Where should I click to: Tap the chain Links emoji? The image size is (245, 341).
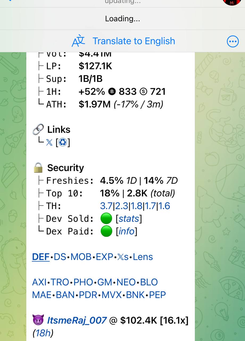[38, 130]
